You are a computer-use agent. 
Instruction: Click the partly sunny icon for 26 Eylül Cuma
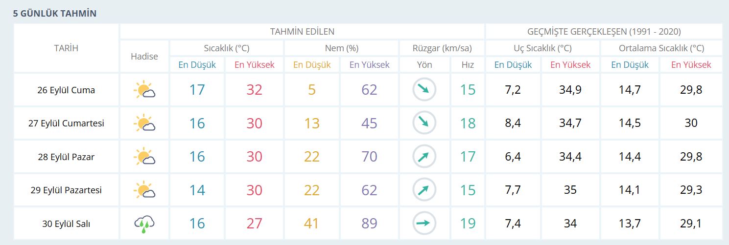pos(144,90)
